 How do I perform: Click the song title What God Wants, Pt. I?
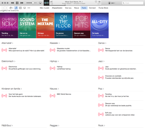pos(74,2)
